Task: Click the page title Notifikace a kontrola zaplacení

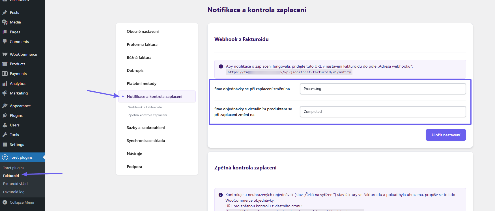Action: [x=257, y=10]
